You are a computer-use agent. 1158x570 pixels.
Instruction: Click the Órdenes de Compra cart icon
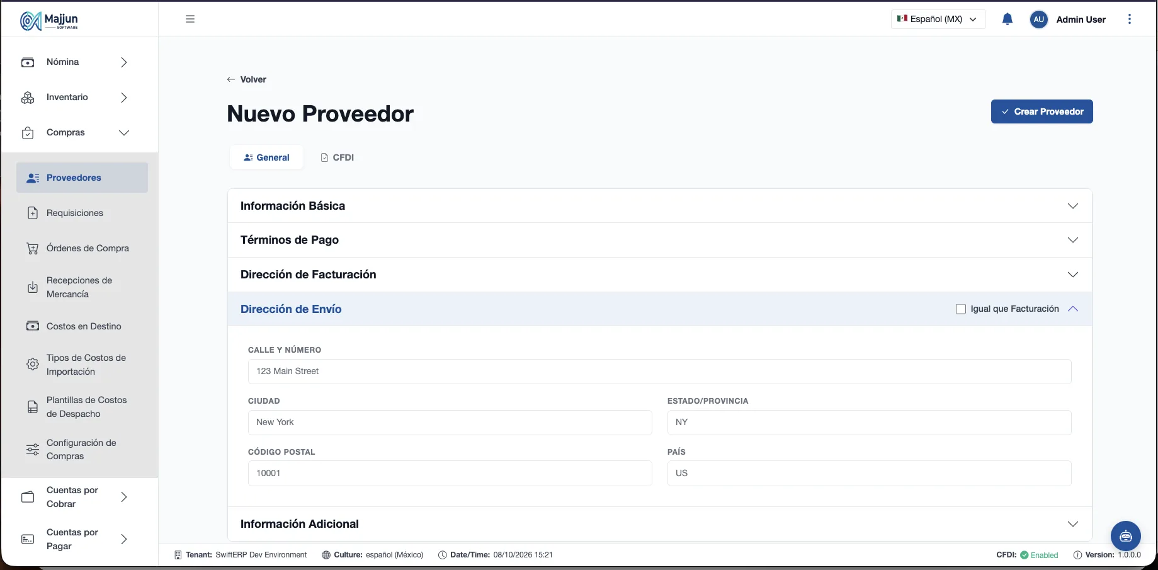[x=33, y=248]
